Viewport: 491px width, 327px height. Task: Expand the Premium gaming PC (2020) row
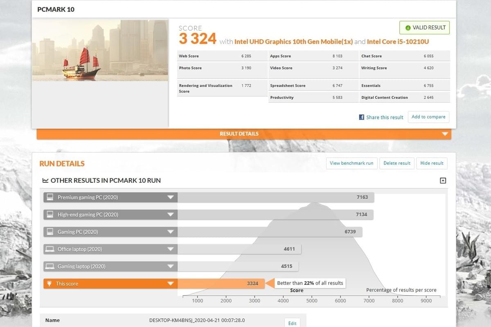(x=171, y=197)
